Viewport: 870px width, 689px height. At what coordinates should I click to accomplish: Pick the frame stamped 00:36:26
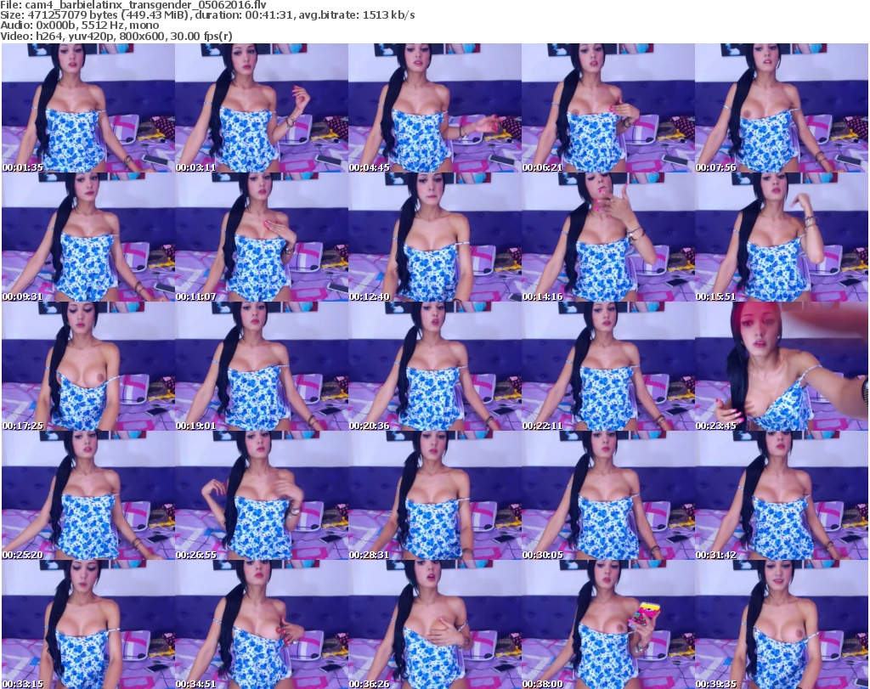coord(434,624)
